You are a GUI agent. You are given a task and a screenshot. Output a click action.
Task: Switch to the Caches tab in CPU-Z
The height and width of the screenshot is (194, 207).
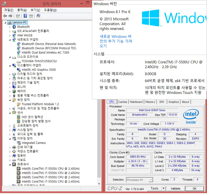(123, 102)
